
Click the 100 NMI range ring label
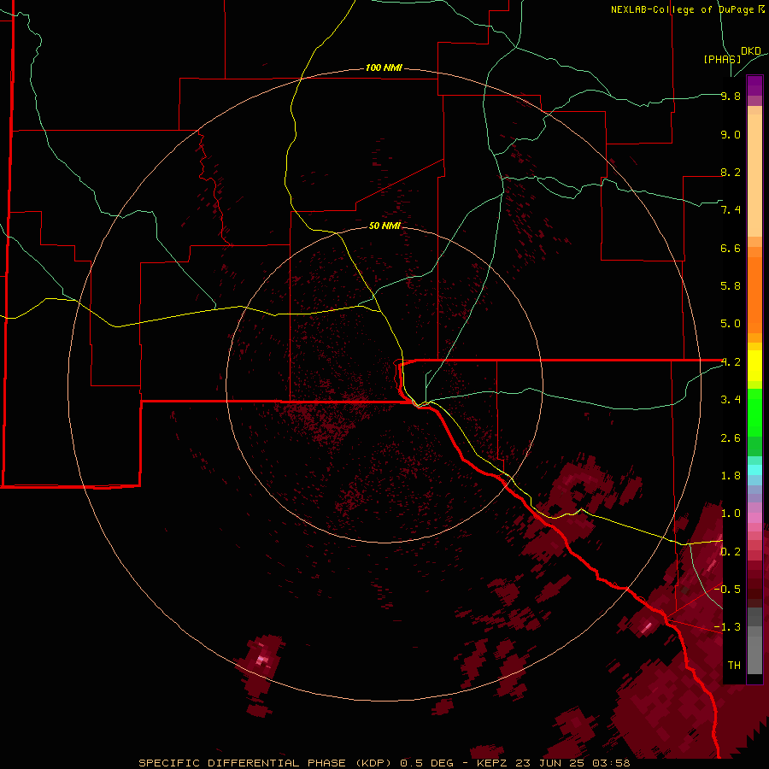click(x=384, y=68)
